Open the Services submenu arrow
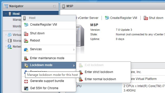Image resolution: width=165 pixels, height=93 pixels. click(x=74, y=49)
